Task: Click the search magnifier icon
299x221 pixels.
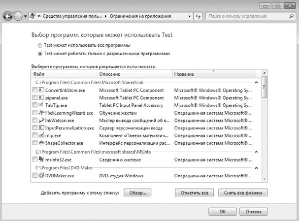Action: coord(291,16)
